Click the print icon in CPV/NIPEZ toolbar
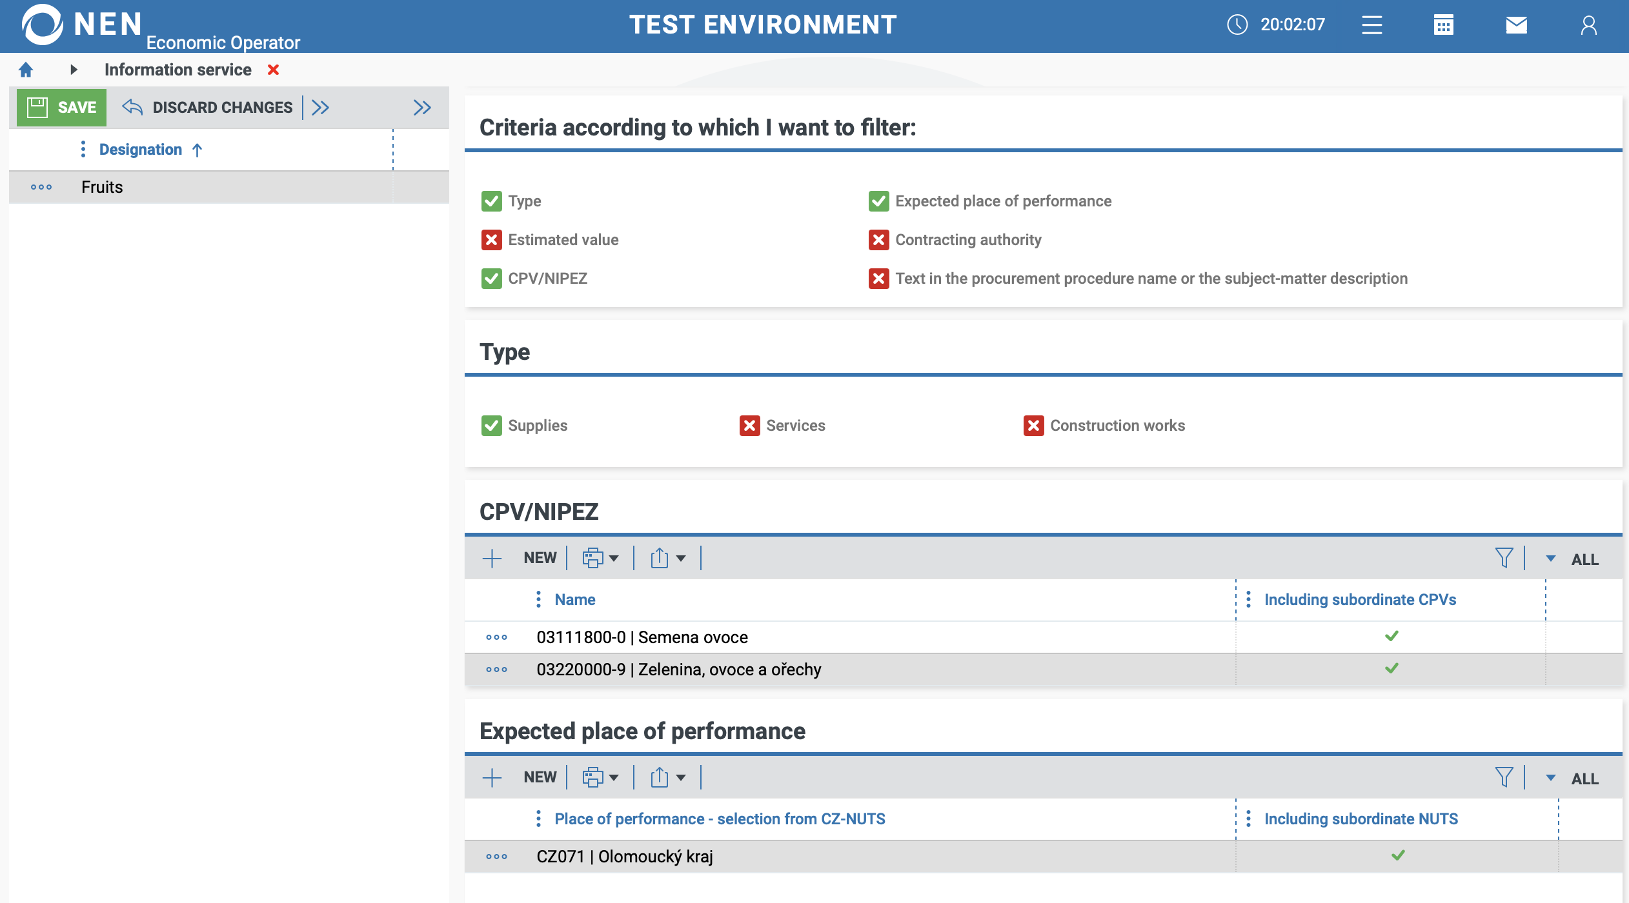Viewport: 1629px width, 903px height. 593,558
